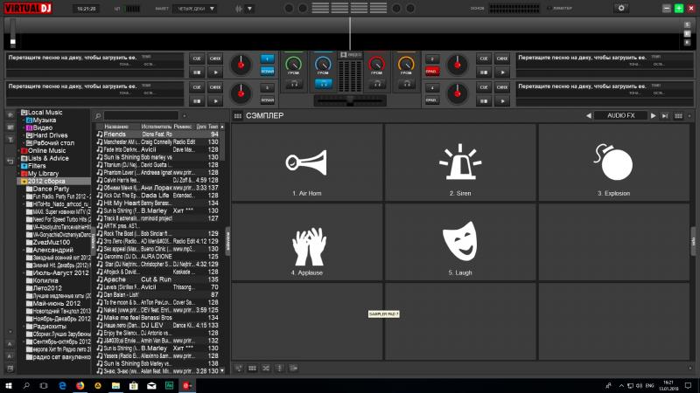Click the grid icon left of СЭМПЛЕР title
This screenshot has width=700, height=393.
237,116
